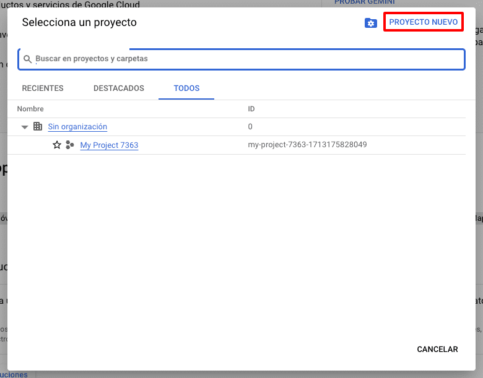Focus the Buscar en proyectos y carpetas field
Viewport: 483px width, 378px height.
(241, 59)
